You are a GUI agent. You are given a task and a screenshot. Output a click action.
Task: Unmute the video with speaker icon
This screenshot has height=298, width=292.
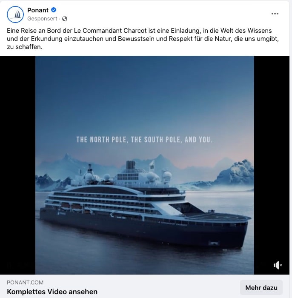coord(278,265)
